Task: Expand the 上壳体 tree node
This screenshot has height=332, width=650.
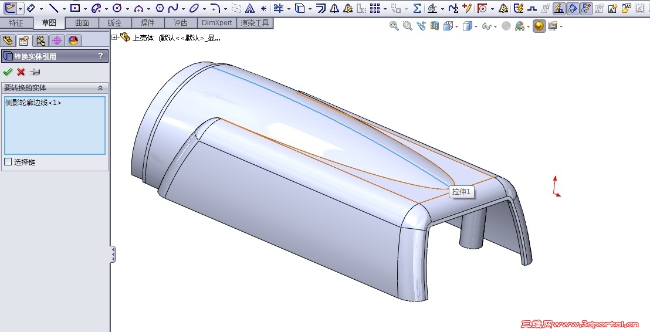Action: coord(114,38)
